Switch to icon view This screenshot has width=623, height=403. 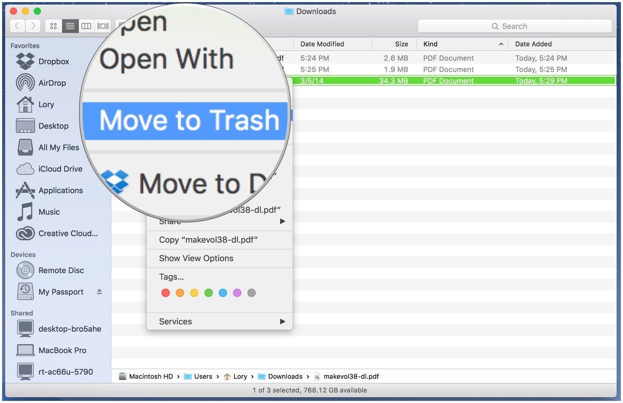coord(54,26)
